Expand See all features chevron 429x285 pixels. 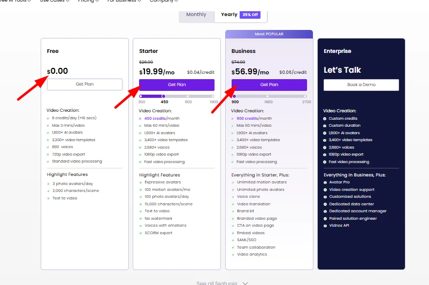[x=245, y=283]
